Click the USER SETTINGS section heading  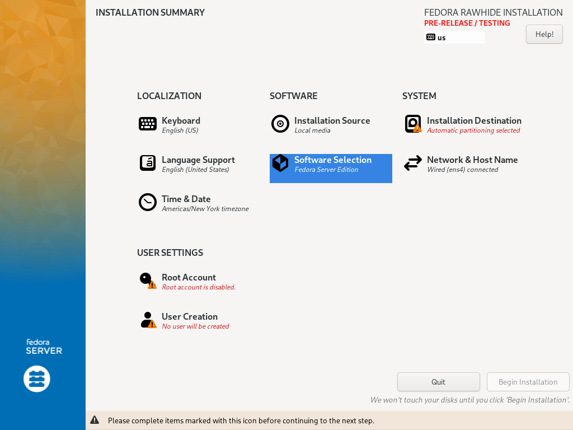(170, 253)
